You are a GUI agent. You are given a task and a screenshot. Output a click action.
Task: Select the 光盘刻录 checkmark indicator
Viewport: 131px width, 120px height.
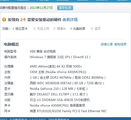coord(71,29)
